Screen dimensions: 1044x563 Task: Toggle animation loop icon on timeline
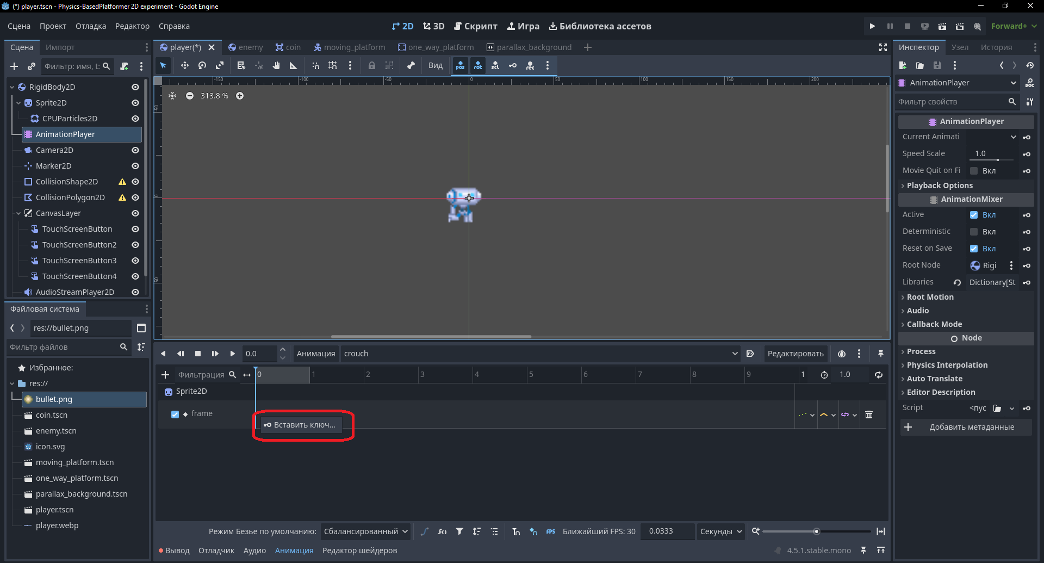point(879,374)
